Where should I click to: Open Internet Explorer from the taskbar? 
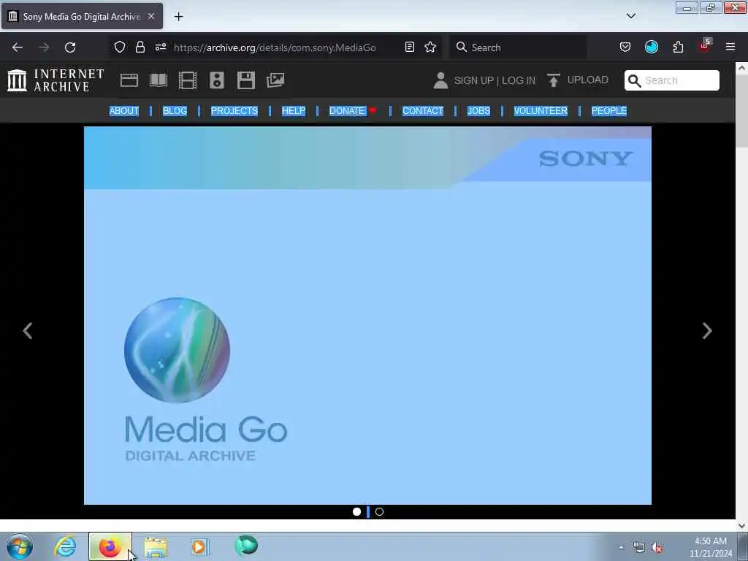[x=65, y=546]
